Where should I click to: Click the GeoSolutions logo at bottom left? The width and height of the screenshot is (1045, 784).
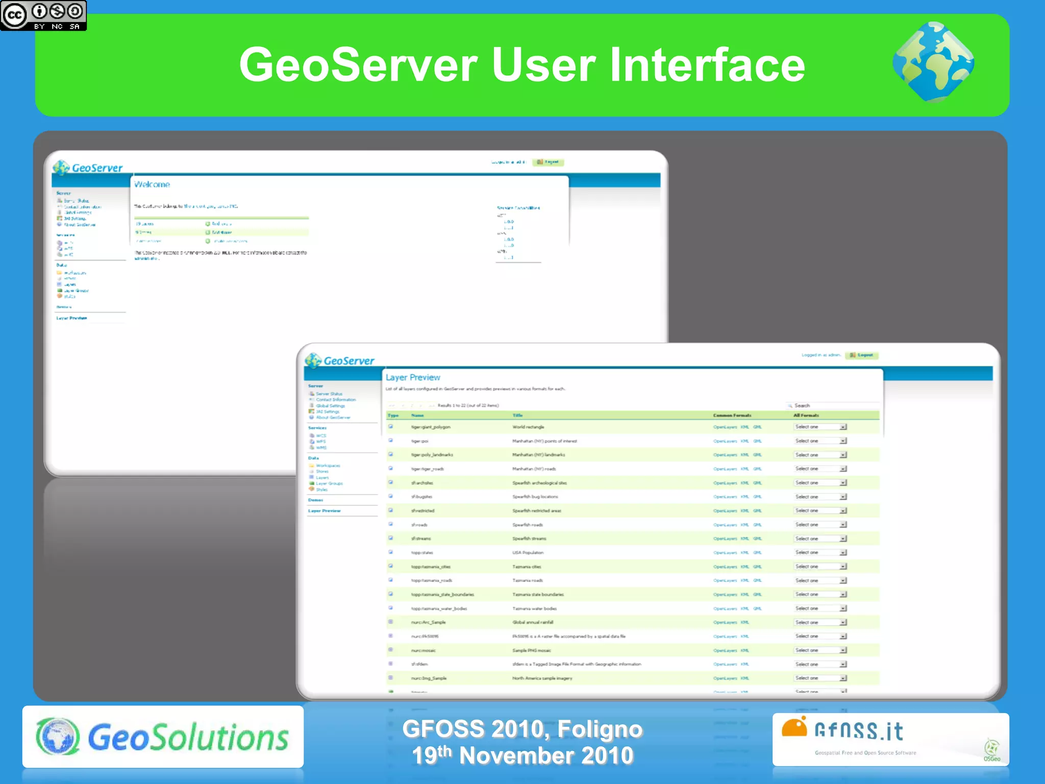pos(163,737)
